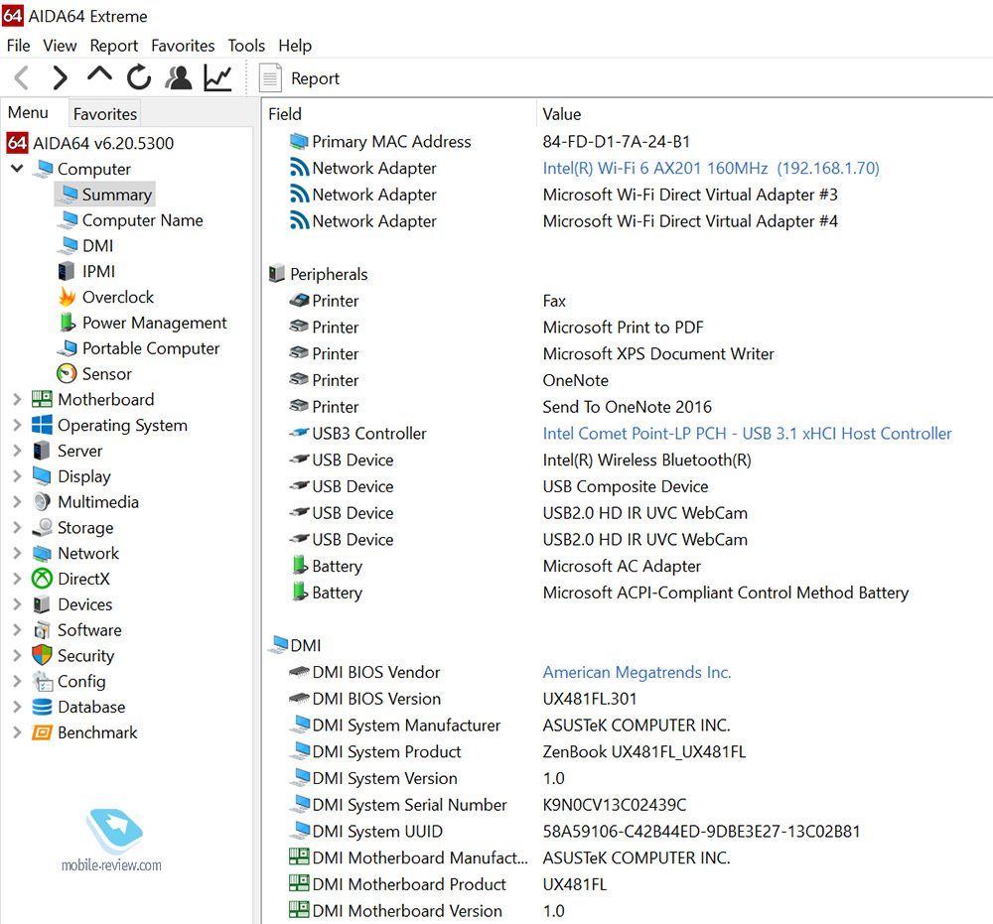Click the Security shield icon
Screen dimensions: 993x924
(42, 655)
